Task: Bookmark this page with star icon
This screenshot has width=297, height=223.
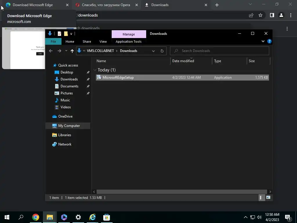Action: (x=260, y=15)
